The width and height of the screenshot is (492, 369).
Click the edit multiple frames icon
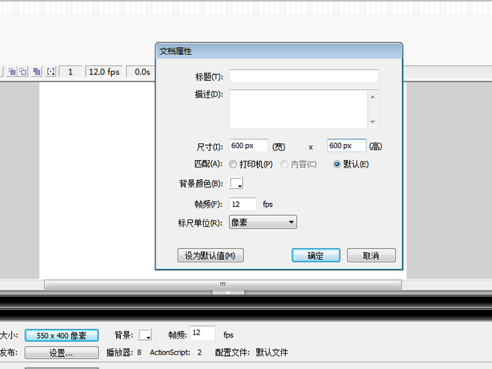pos(37,71)
